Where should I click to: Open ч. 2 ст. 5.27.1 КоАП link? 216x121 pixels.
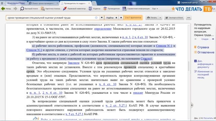116,106
